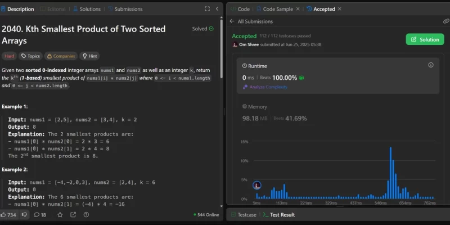
Task: Expand the Companies tag
Action: [x=61, y=56]
